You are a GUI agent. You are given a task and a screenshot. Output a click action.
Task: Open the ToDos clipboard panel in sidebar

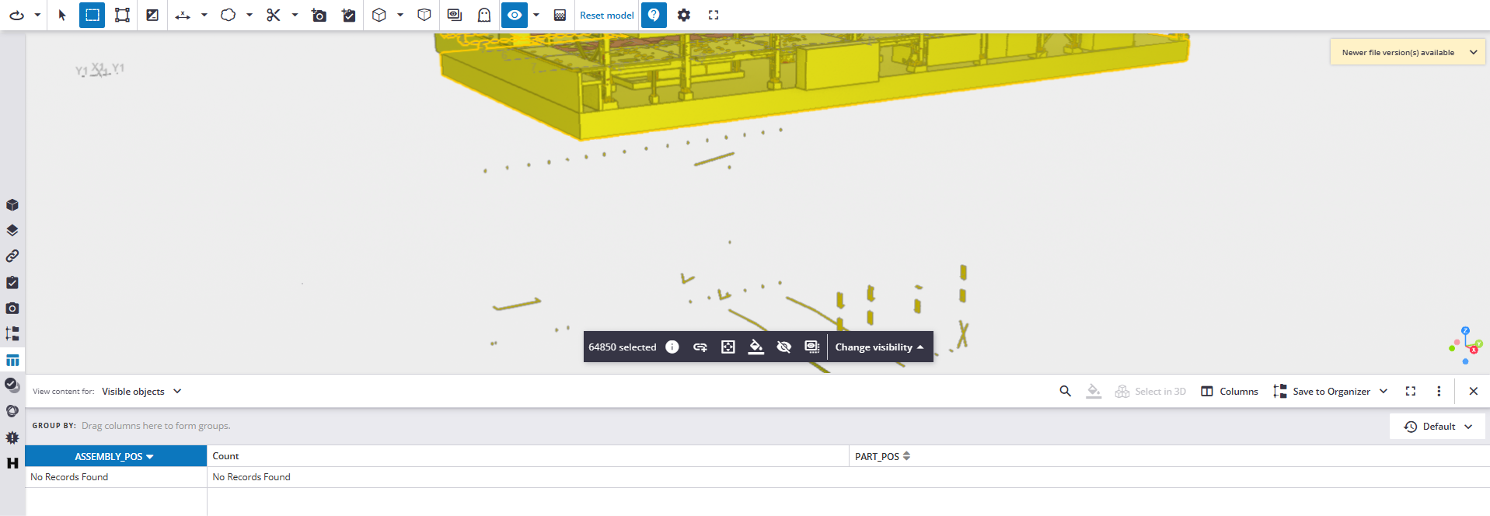point(12,282)
